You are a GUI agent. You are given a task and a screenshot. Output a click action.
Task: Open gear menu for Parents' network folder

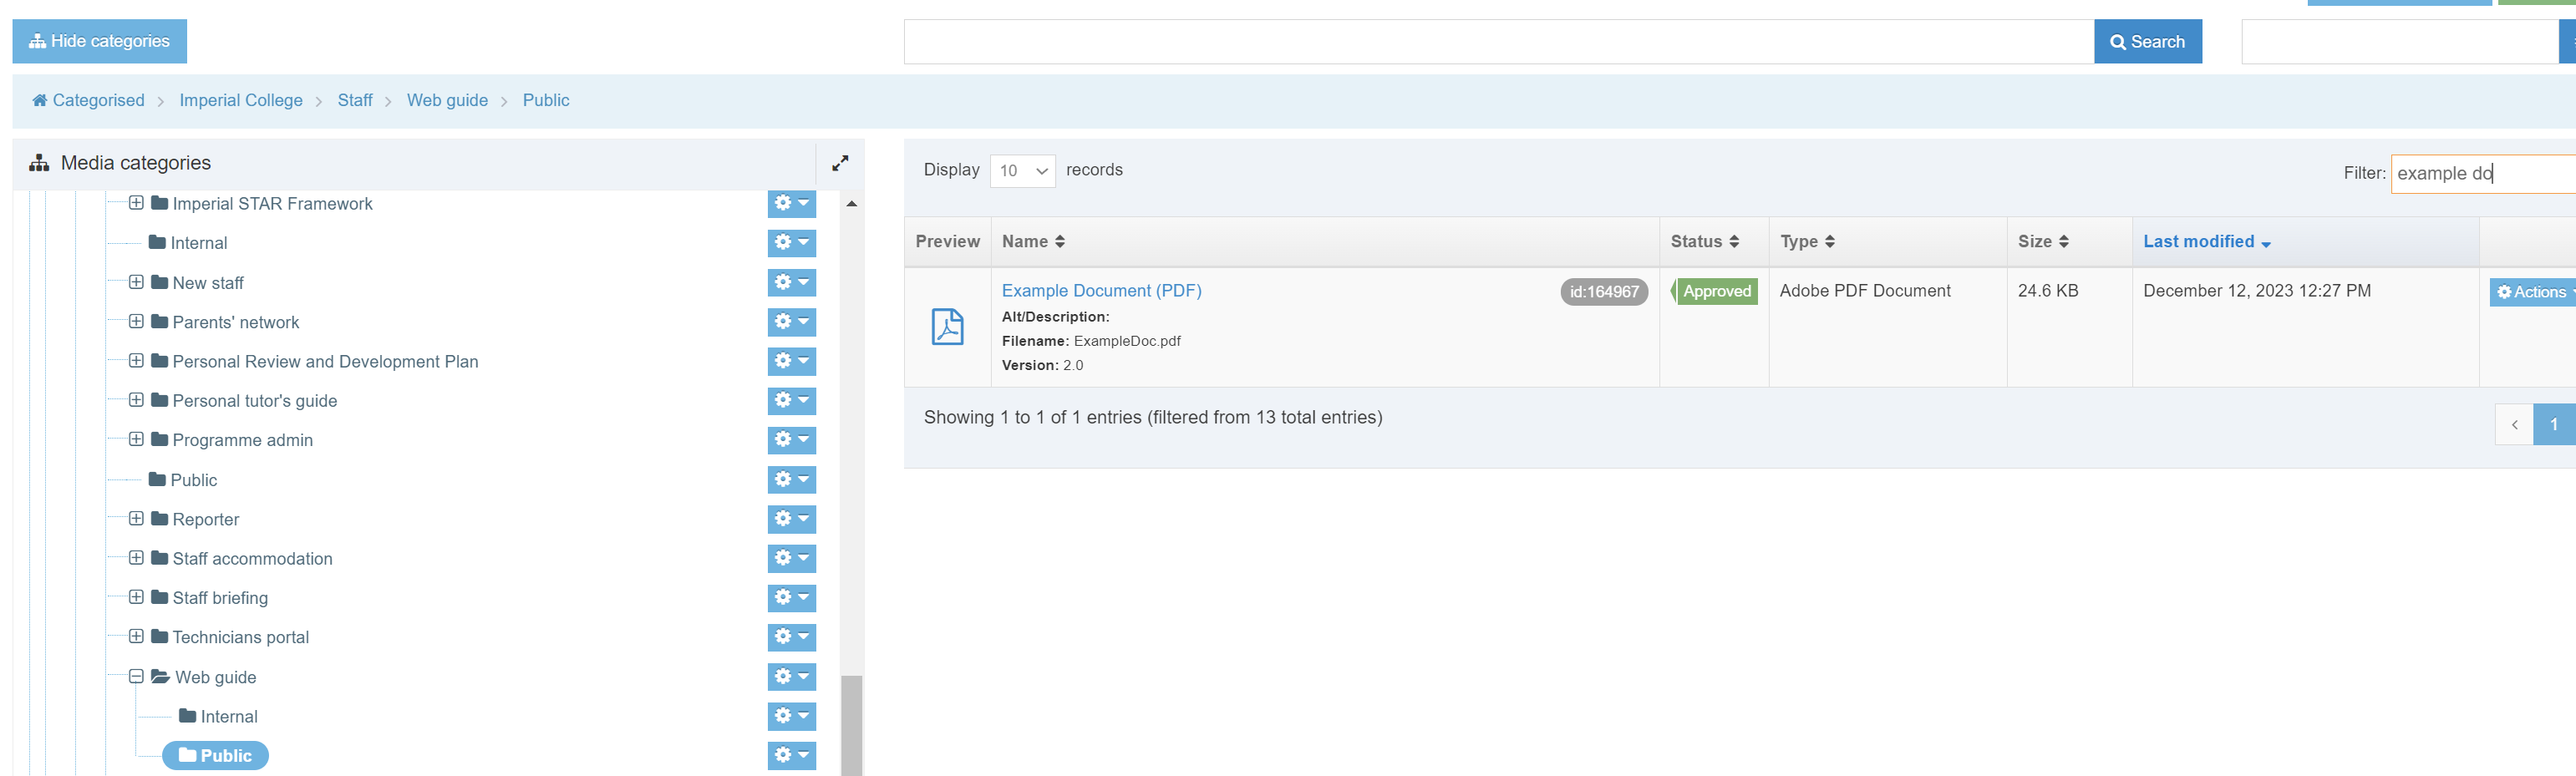tap(791, 322)
